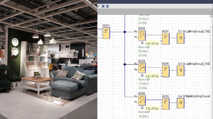Click the wire junction node at B028 input
This screenshot has height=119, width=213.
coord(125,32)
